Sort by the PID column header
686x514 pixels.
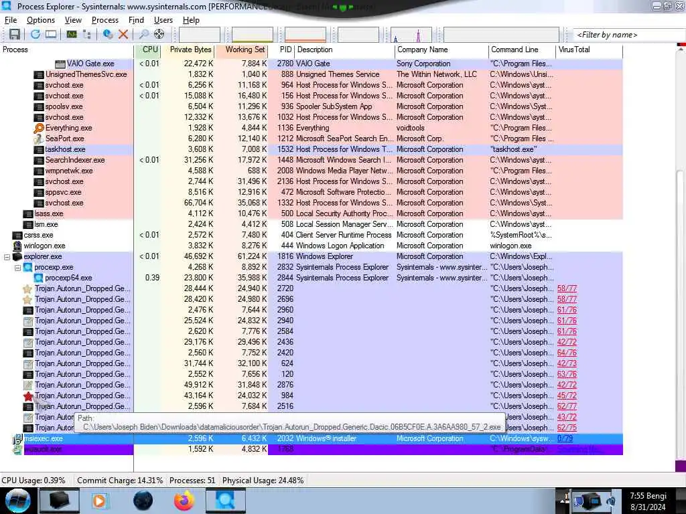pos(281,50)
